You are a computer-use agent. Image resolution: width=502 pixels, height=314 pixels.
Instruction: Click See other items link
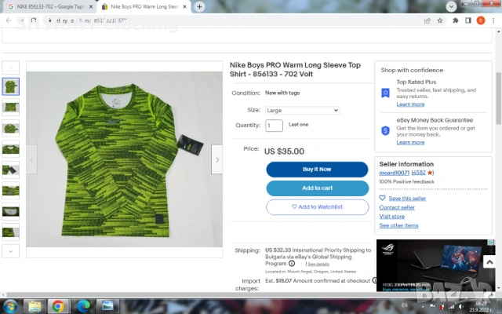[x=398, y=225]
